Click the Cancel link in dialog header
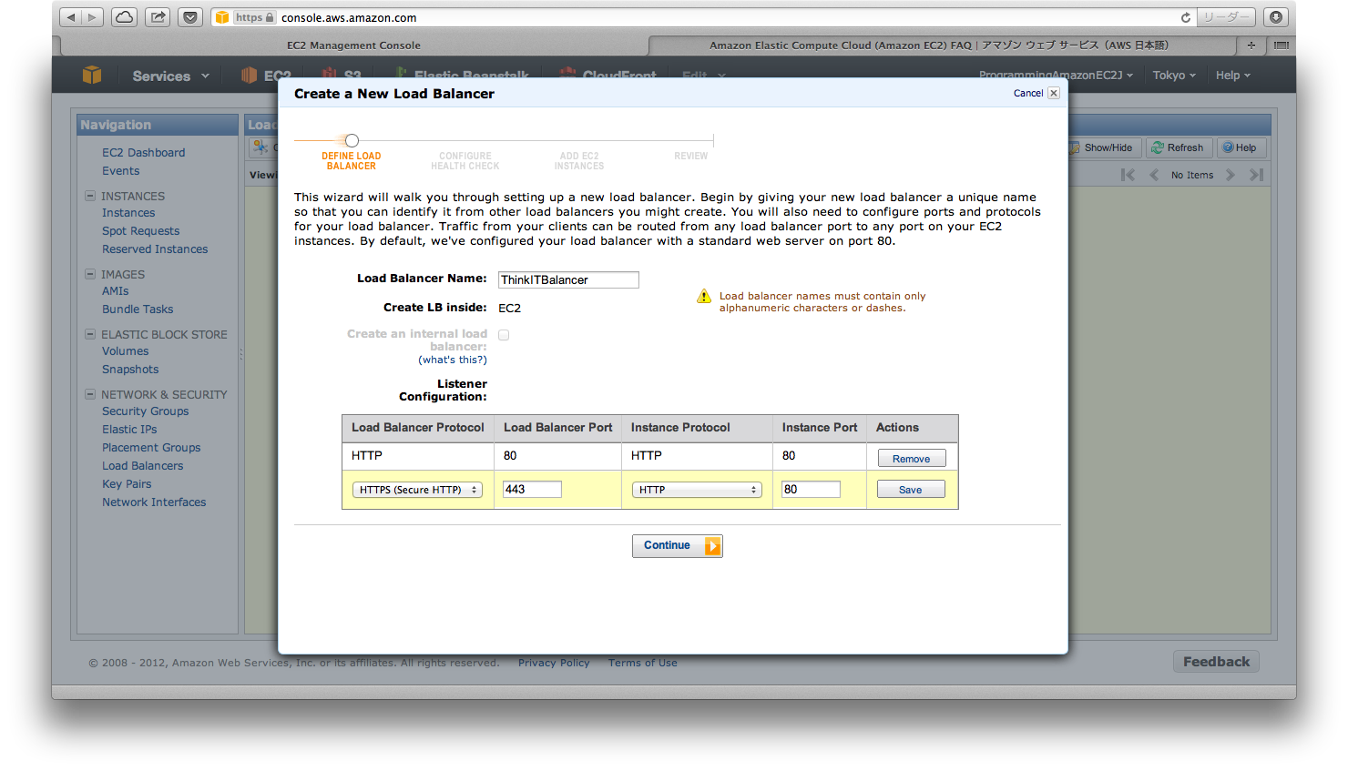1348x771 pixels. pos(1028,93)
